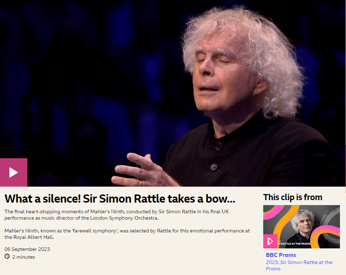Click the pink play badge on programme thumbnail
The width and height of the screenshot is (346, 275).
click(x=270, y=241)
